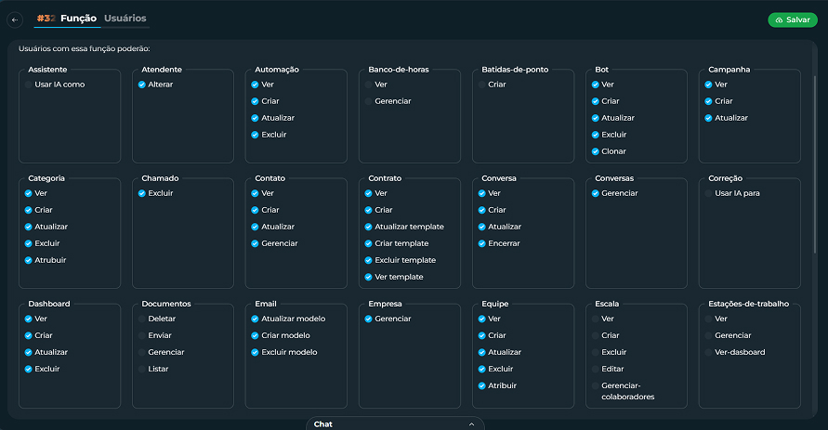Uncheck Campanha Criar permission
828x430 pixels.
tap(709, 101)
